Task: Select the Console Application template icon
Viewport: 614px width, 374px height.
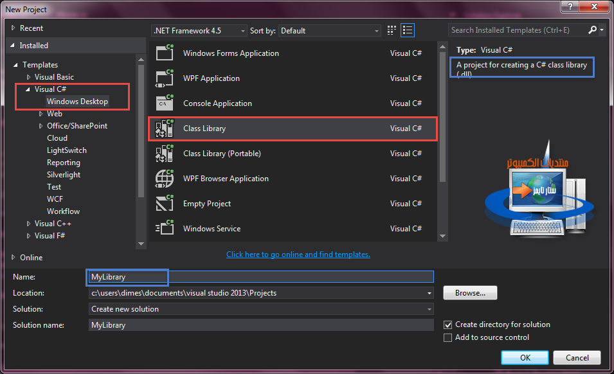Action: (165, 103)
